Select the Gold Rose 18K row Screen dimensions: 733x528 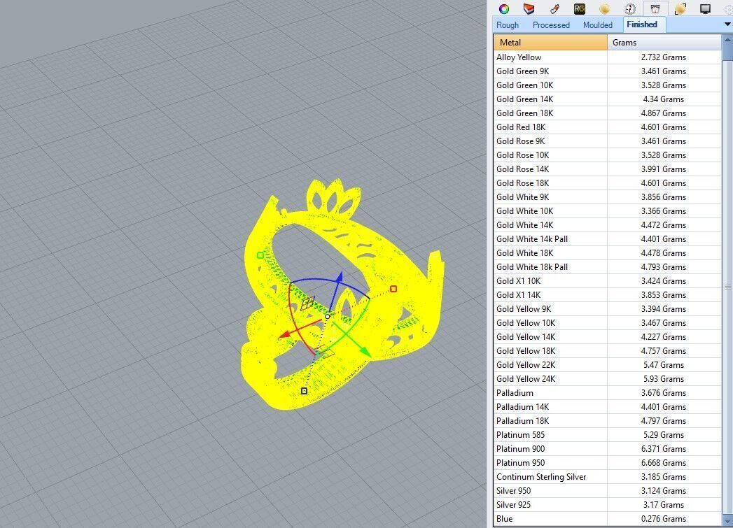[x=607, y=183]
